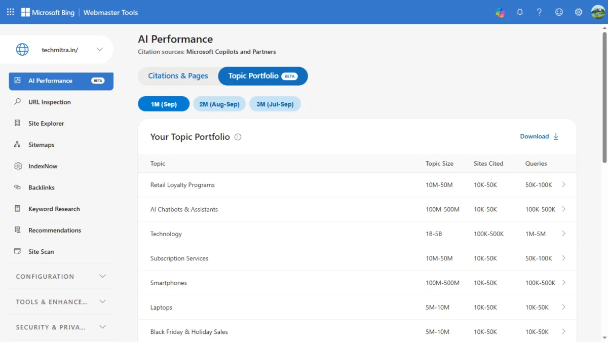The width and height of the screenshot is (608, 342).
Task: Open the Copilot icon in header
Action: [500, 12]
